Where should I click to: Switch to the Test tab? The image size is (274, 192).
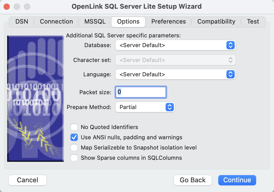(253, 22)
